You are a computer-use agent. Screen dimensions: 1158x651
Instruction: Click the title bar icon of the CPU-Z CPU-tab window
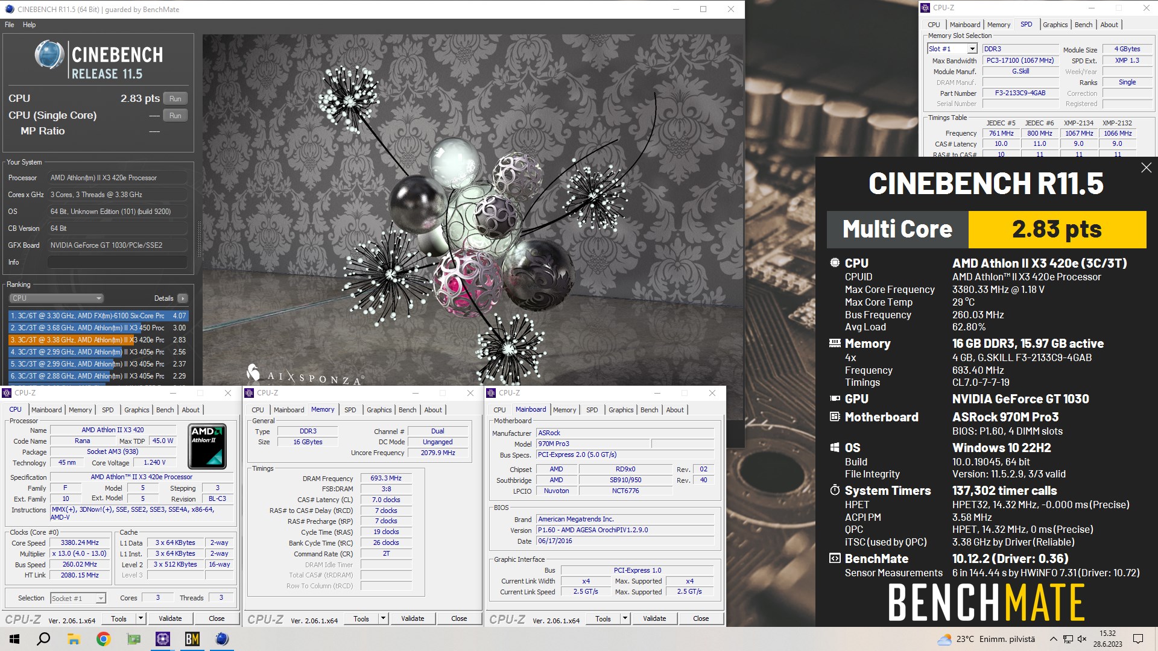7,393
